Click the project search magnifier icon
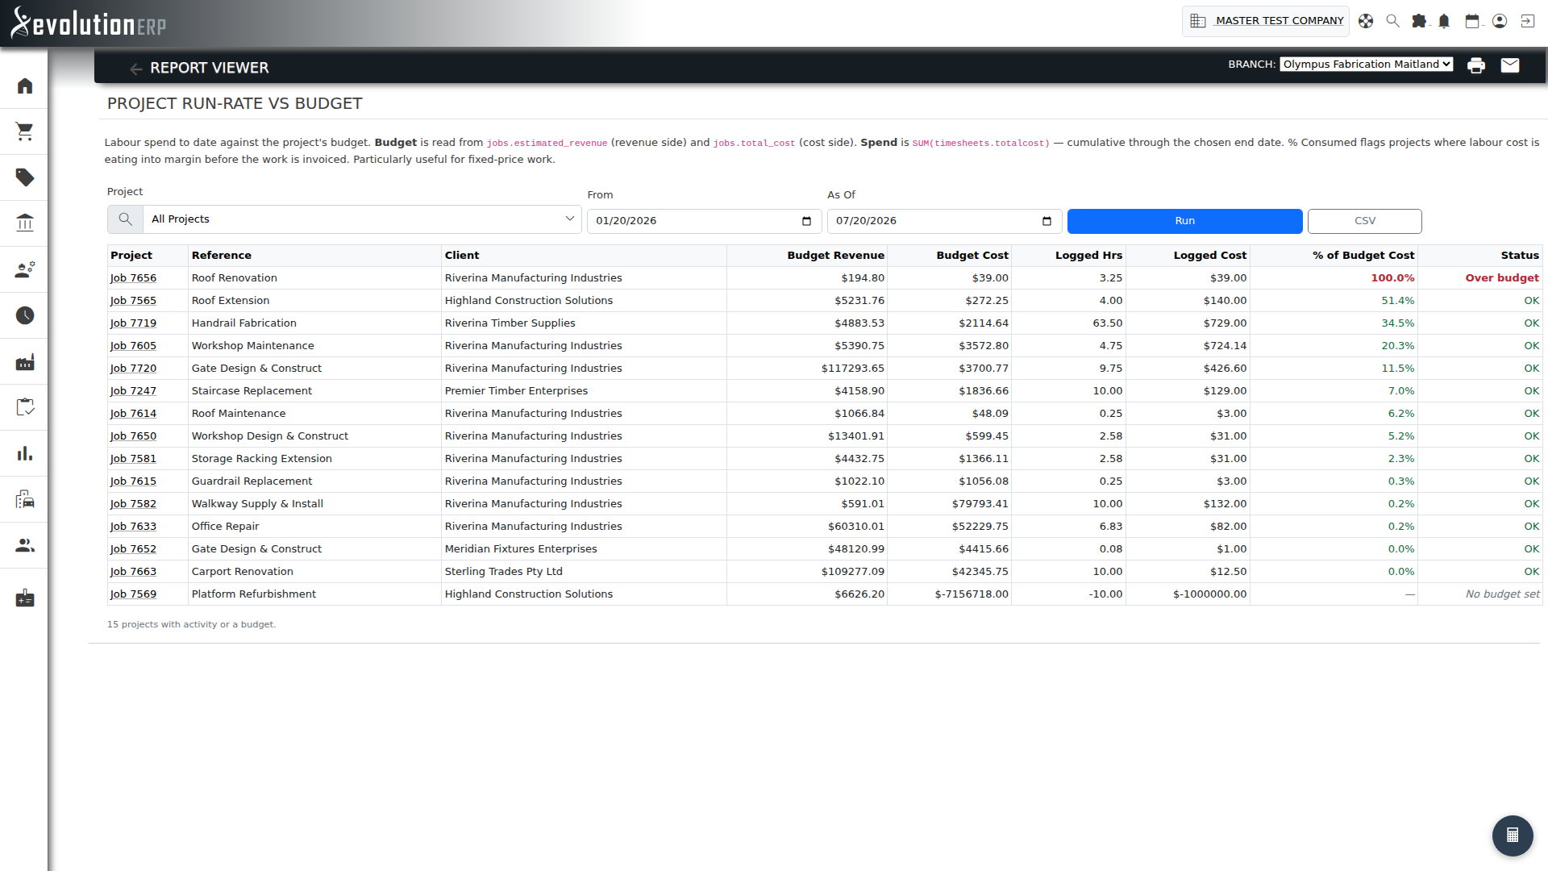Image resolution: width=1548 pixels, height=871 pixels. 125,219
